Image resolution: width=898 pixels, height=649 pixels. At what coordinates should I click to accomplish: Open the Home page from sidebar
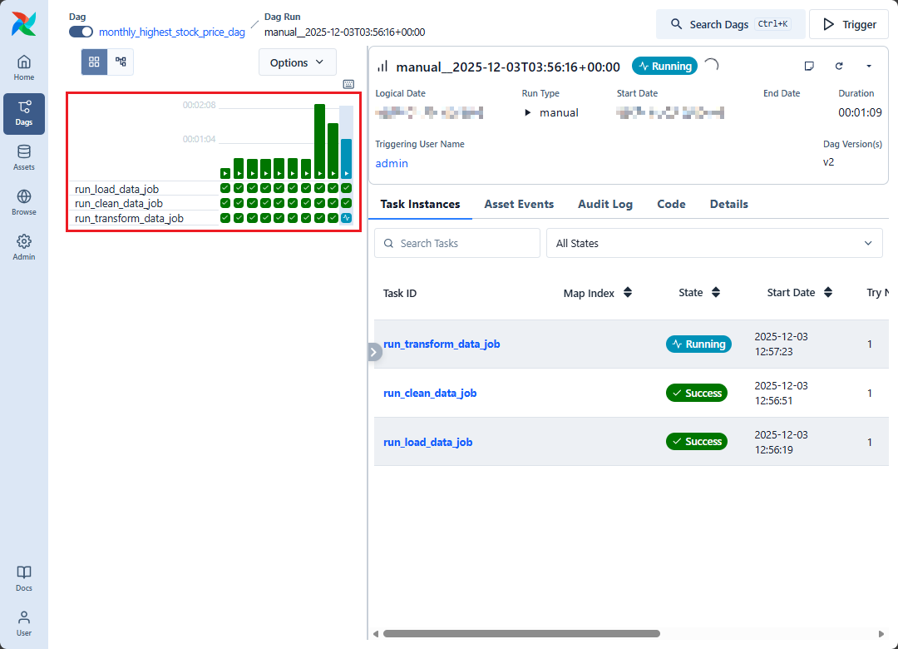24,68
